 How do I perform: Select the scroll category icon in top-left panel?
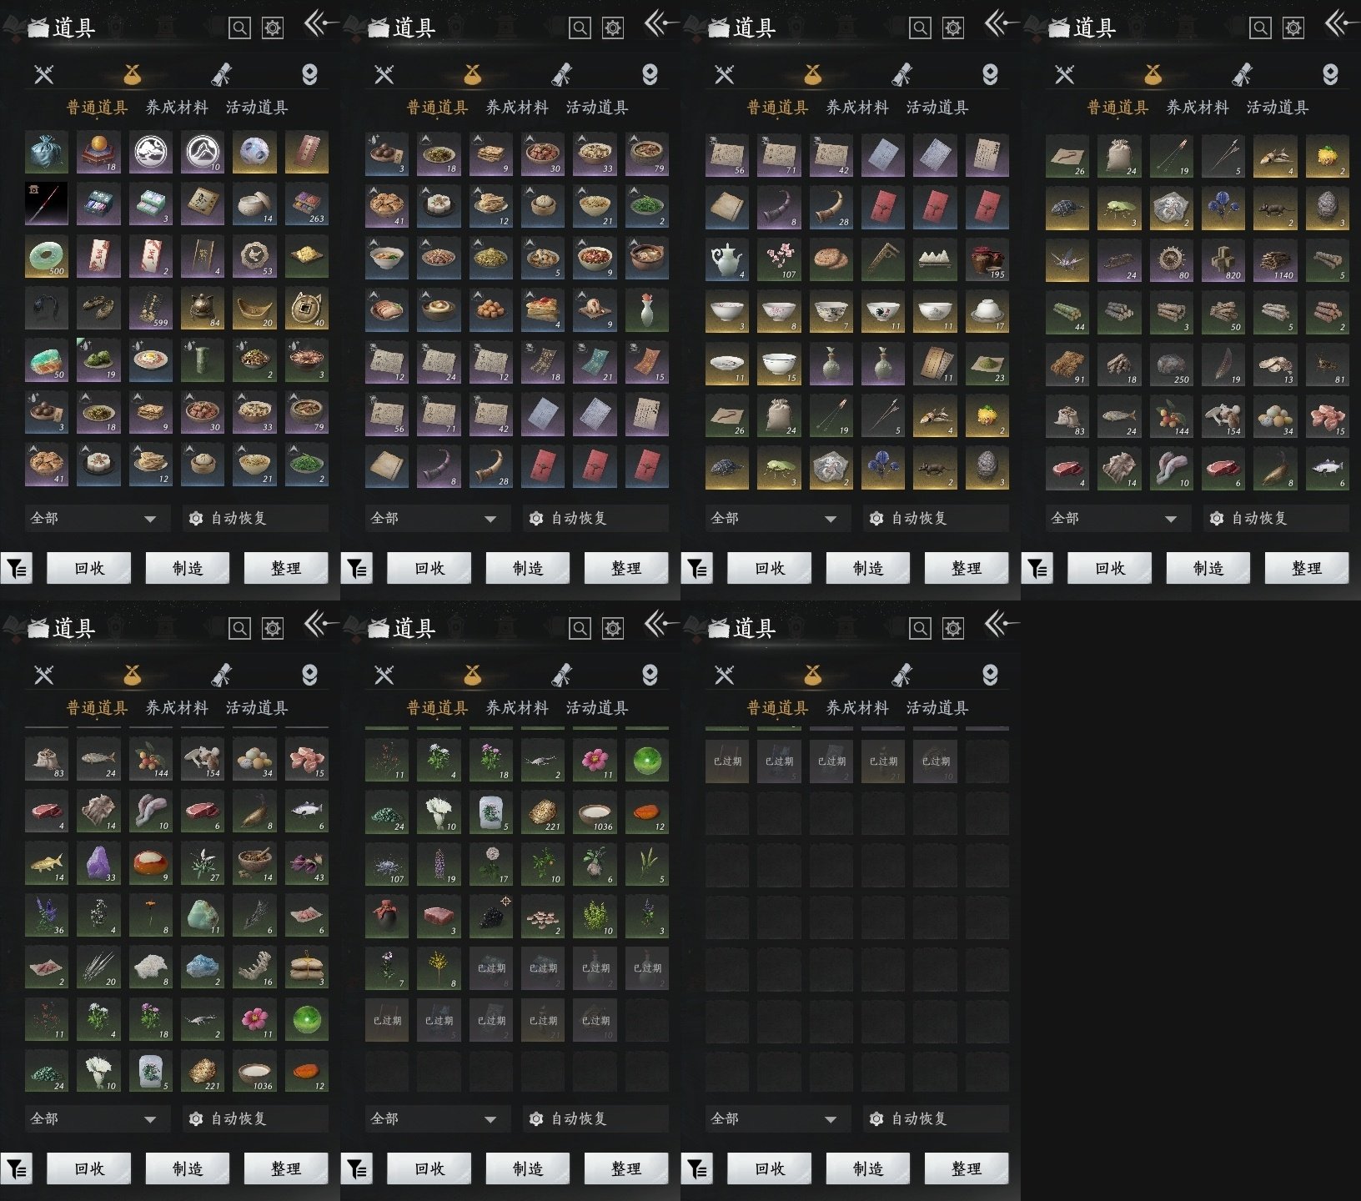tap(221, 75)
